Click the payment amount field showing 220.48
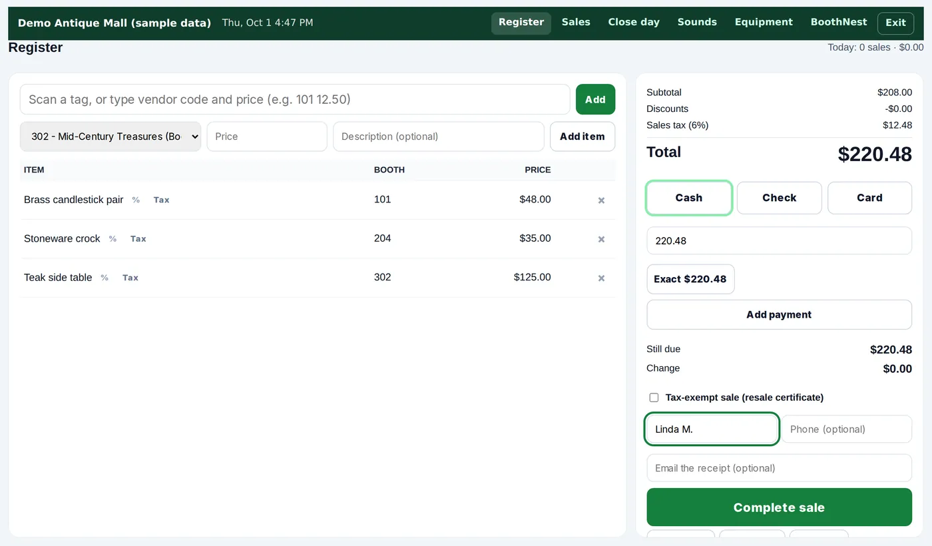The width and height of the screenshot is (932, 546). 779,241
